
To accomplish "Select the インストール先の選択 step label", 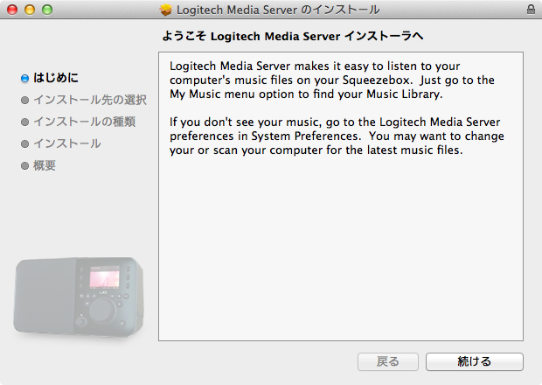I will tap(89, 100).
